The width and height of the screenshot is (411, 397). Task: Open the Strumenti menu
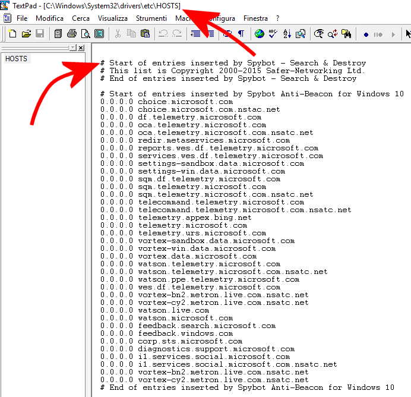[x=151, y=18]
